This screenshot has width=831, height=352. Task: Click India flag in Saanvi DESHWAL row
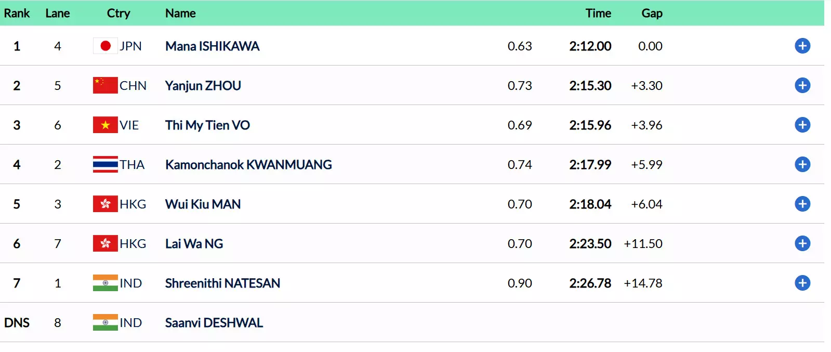click(x=105, y=322)
